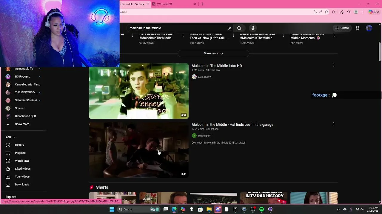The width and height of the screenshot is (382, 214).
Task: Open Windows Start menu
Action: (112, 209)
